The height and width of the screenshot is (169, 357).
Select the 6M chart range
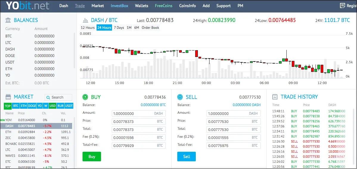click(136, 28)
